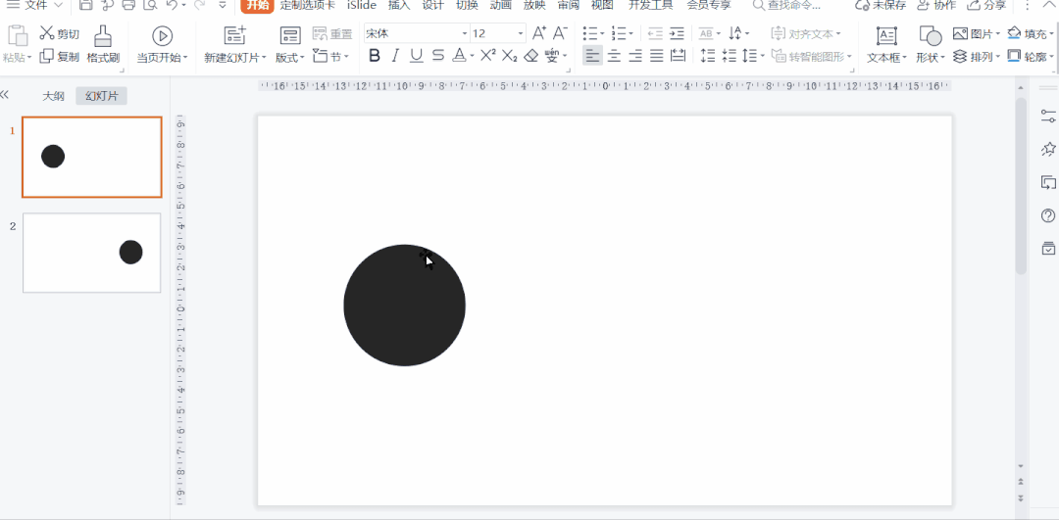Open the font size 12 dropdown

pos(521,33)
